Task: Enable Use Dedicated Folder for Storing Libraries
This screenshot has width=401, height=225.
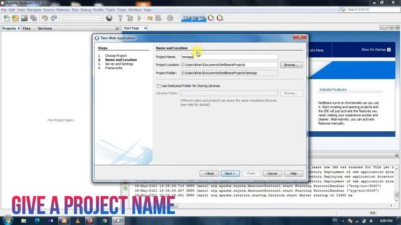Action: pos(159,86)
